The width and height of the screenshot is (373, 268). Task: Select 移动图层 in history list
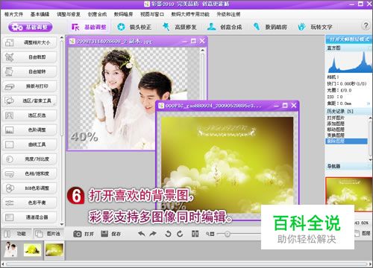[336, 130]
